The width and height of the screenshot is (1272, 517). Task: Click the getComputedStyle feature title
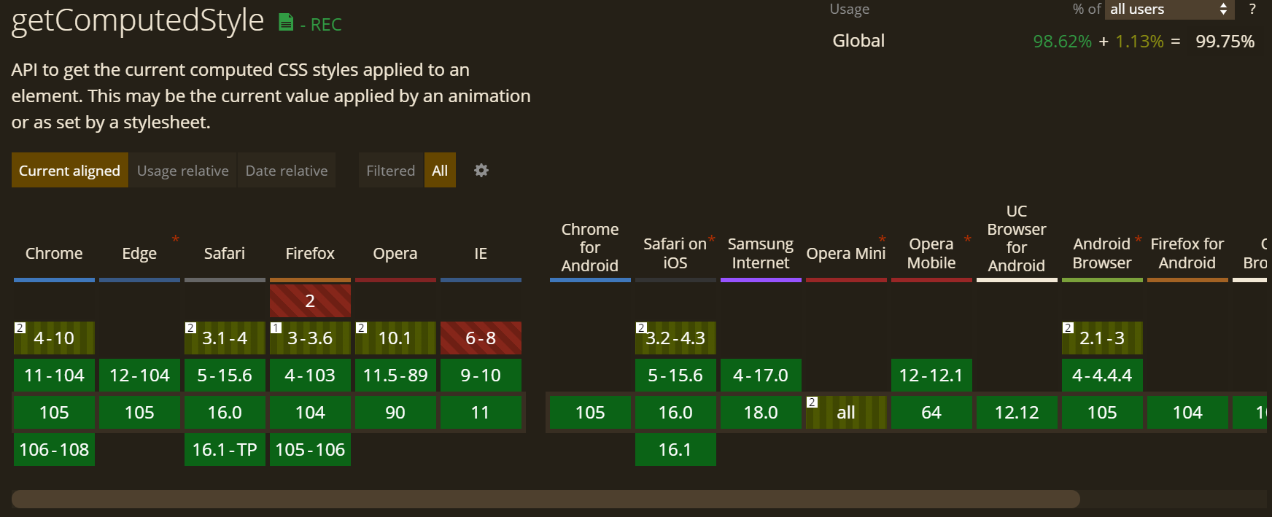[138, 20]
